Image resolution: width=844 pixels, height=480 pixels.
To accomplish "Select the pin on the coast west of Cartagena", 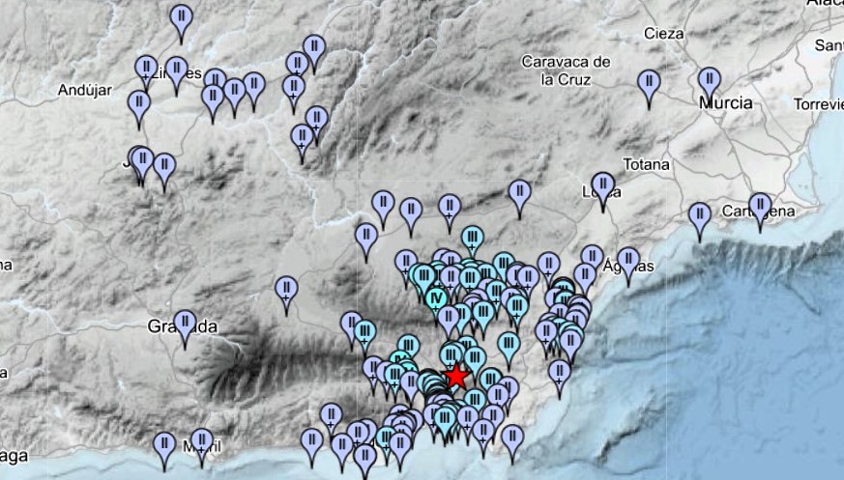I will click(x=700, y=216).
